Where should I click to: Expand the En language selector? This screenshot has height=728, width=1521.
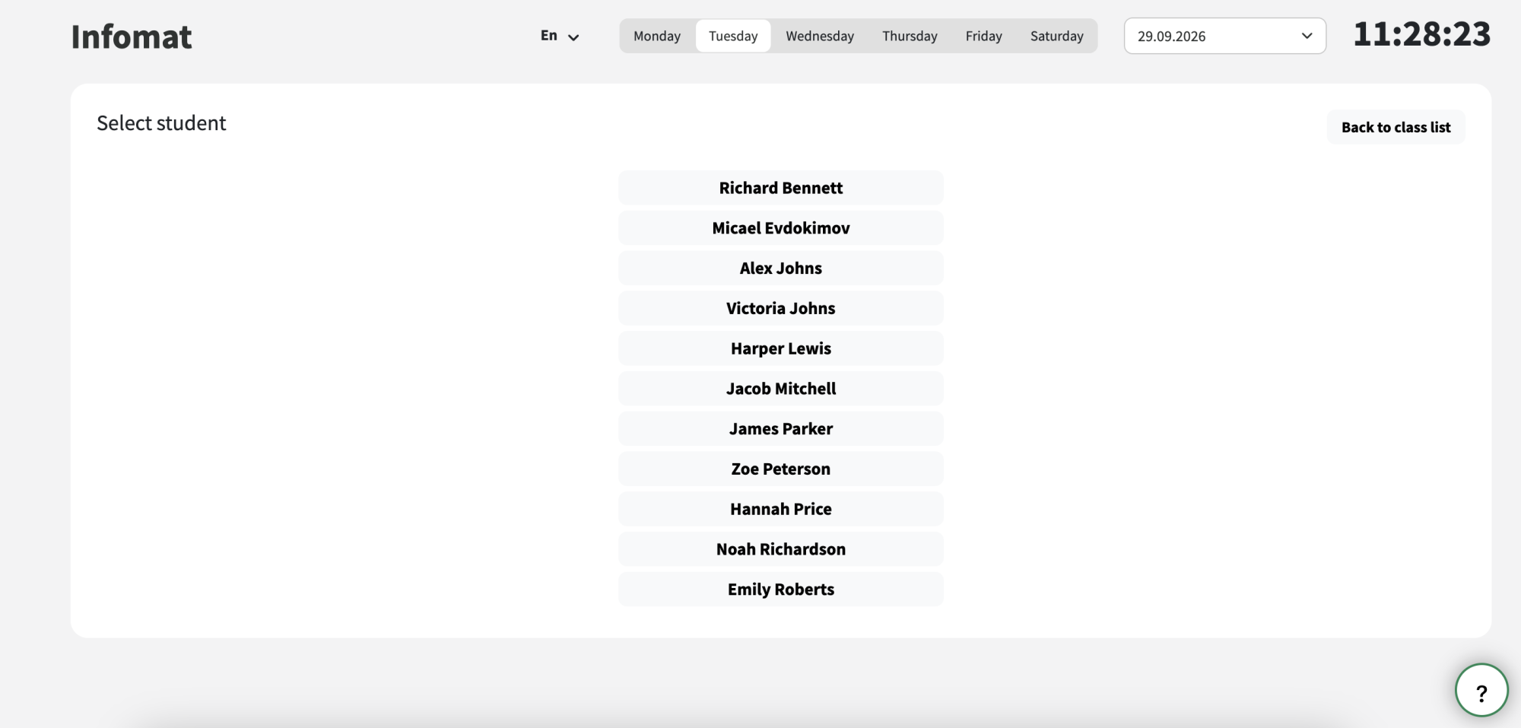tap(560, 36)
